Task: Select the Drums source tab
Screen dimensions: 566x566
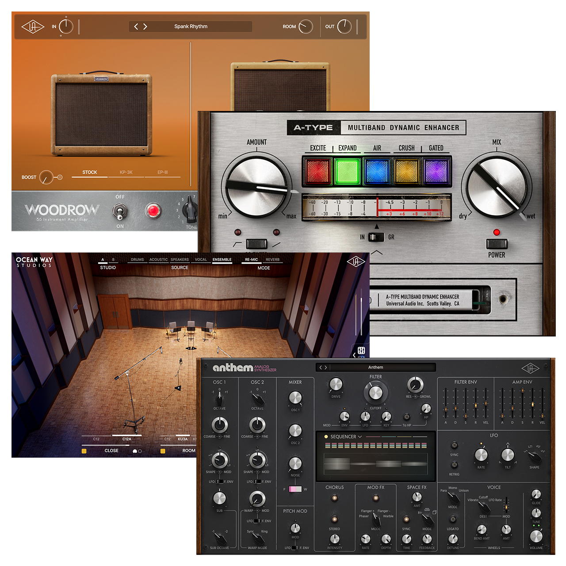Action: pyautogui.click(x=137, y=260)
